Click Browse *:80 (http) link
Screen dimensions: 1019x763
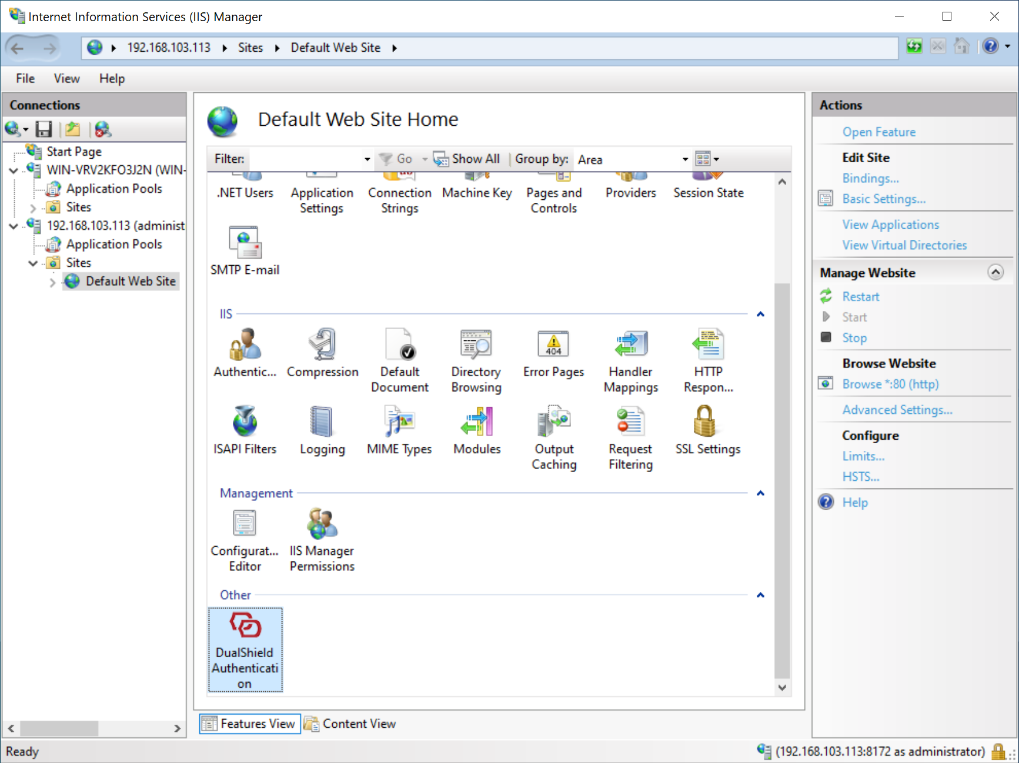pyautogui.click(x=890, y=384)
